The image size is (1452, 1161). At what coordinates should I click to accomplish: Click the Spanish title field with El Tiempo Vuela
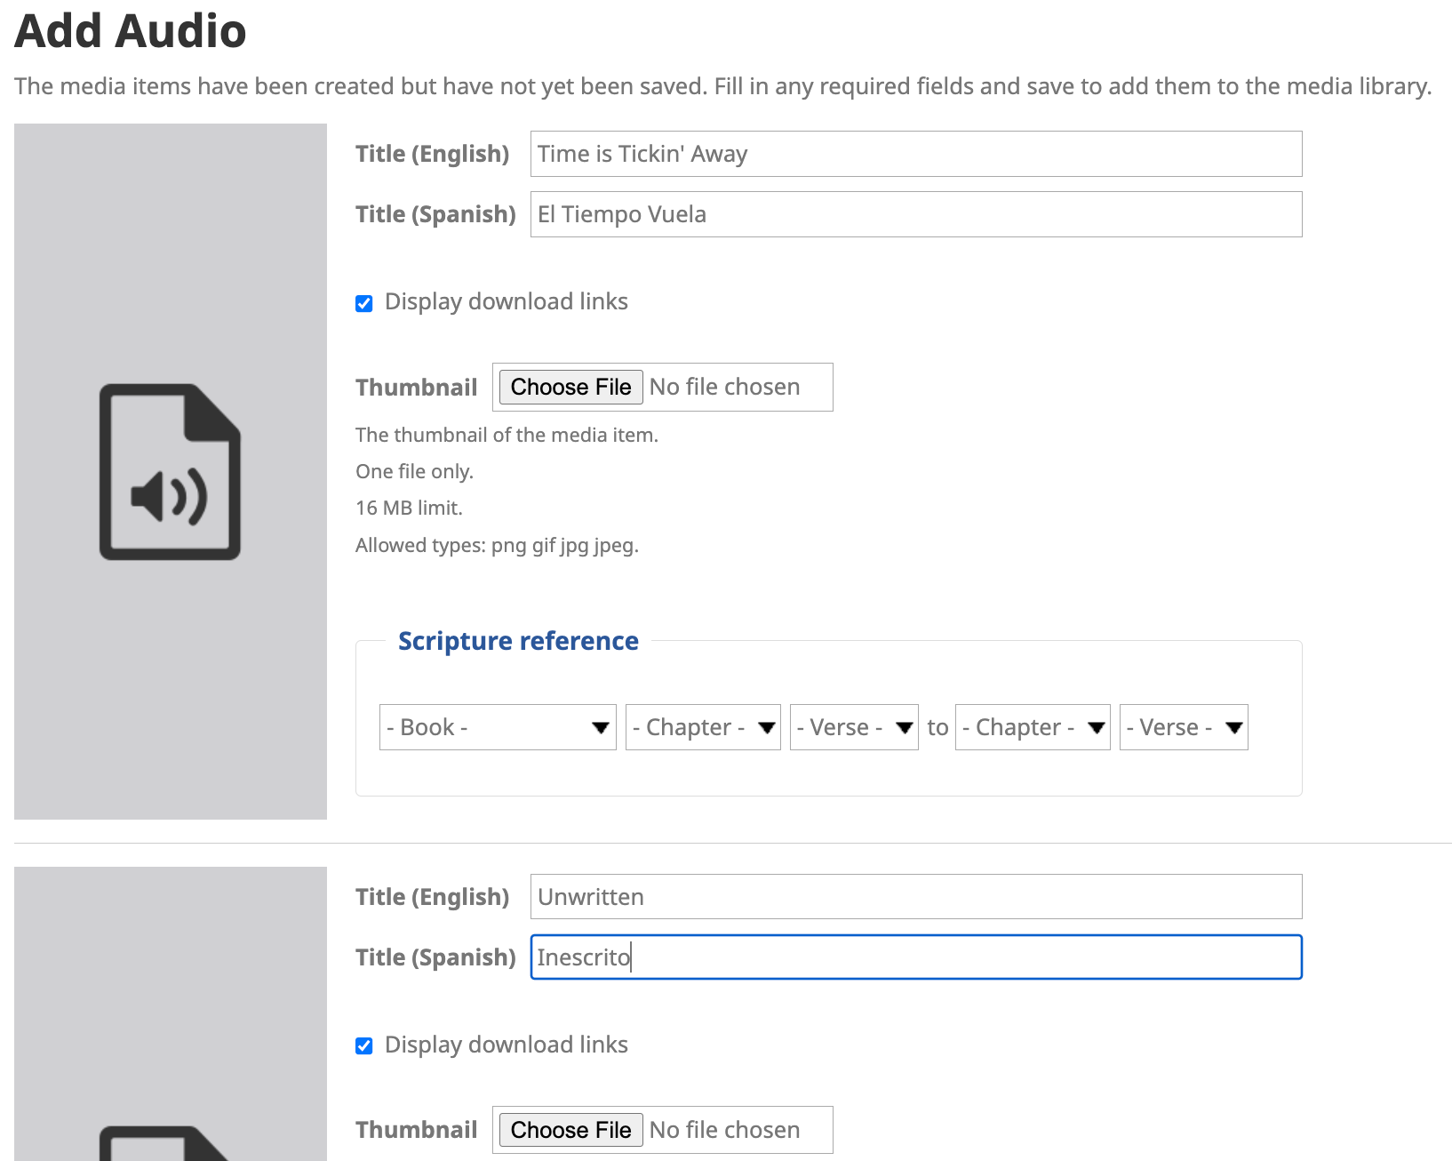point(915,214)
